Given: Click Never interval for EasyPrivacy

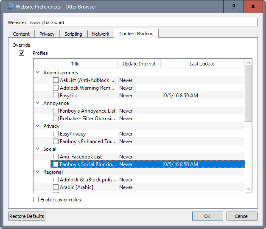Looking at the screenshot, I should coord(126,134).
